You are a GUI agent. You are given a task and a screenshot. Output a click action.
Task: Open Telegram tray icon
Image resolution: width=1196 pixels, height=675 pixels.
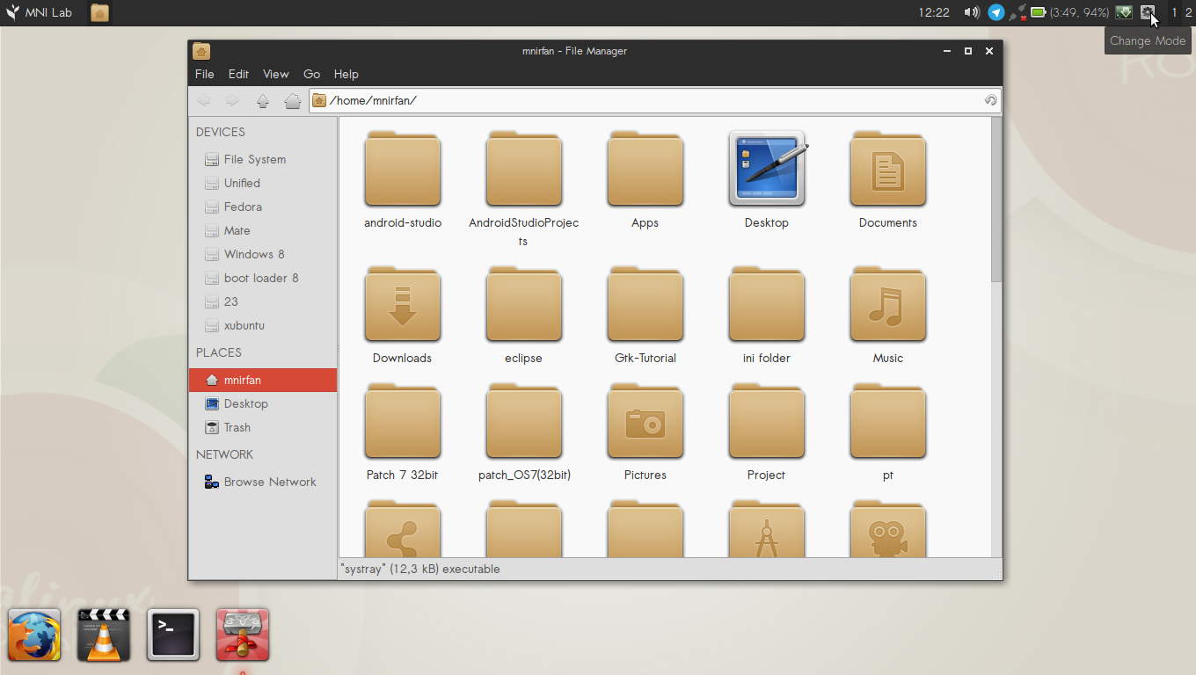(x=995, y=12)
